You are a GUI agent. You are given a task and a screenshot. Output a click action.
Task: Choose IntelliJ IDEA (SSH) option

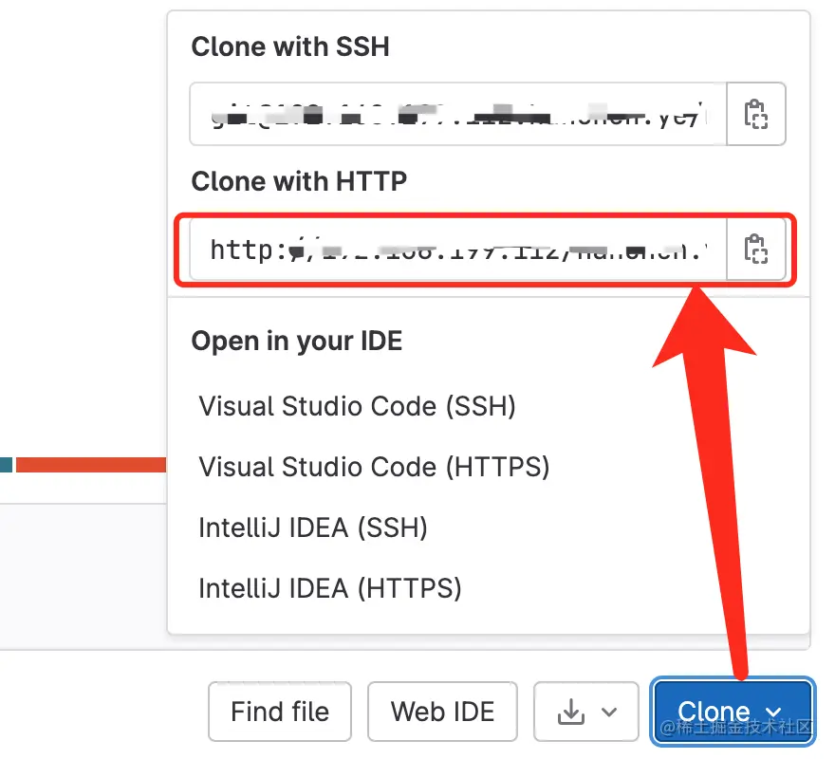click(313, 528)
